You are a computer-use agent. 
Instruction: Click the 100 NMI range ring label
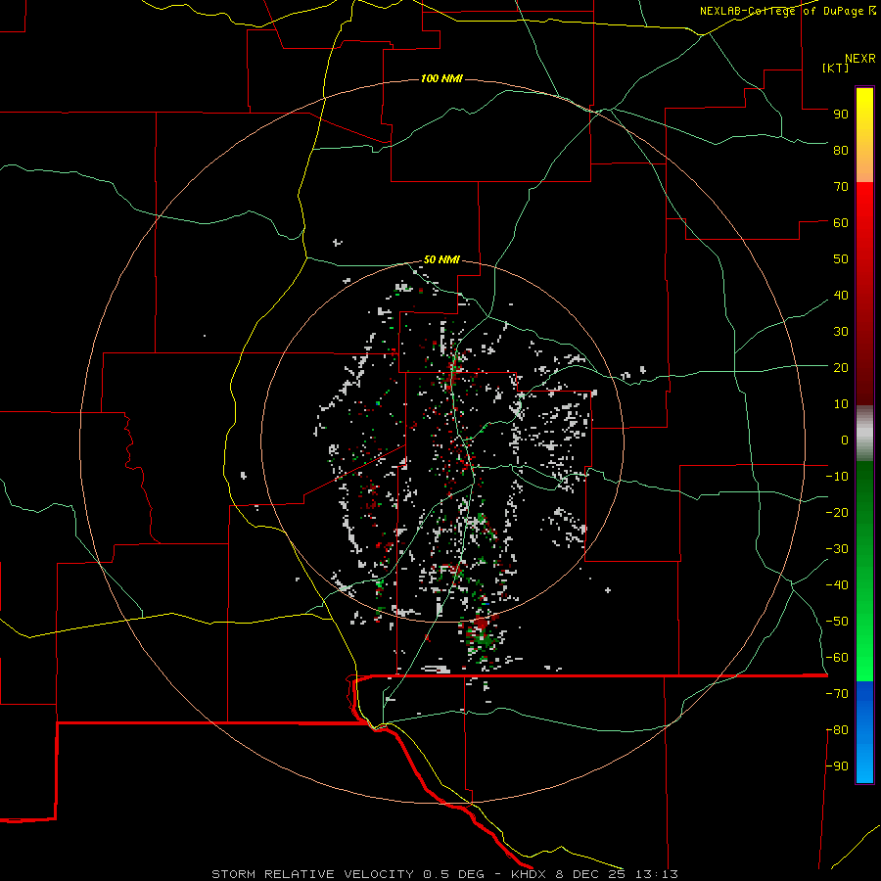(x=441, y=78)
